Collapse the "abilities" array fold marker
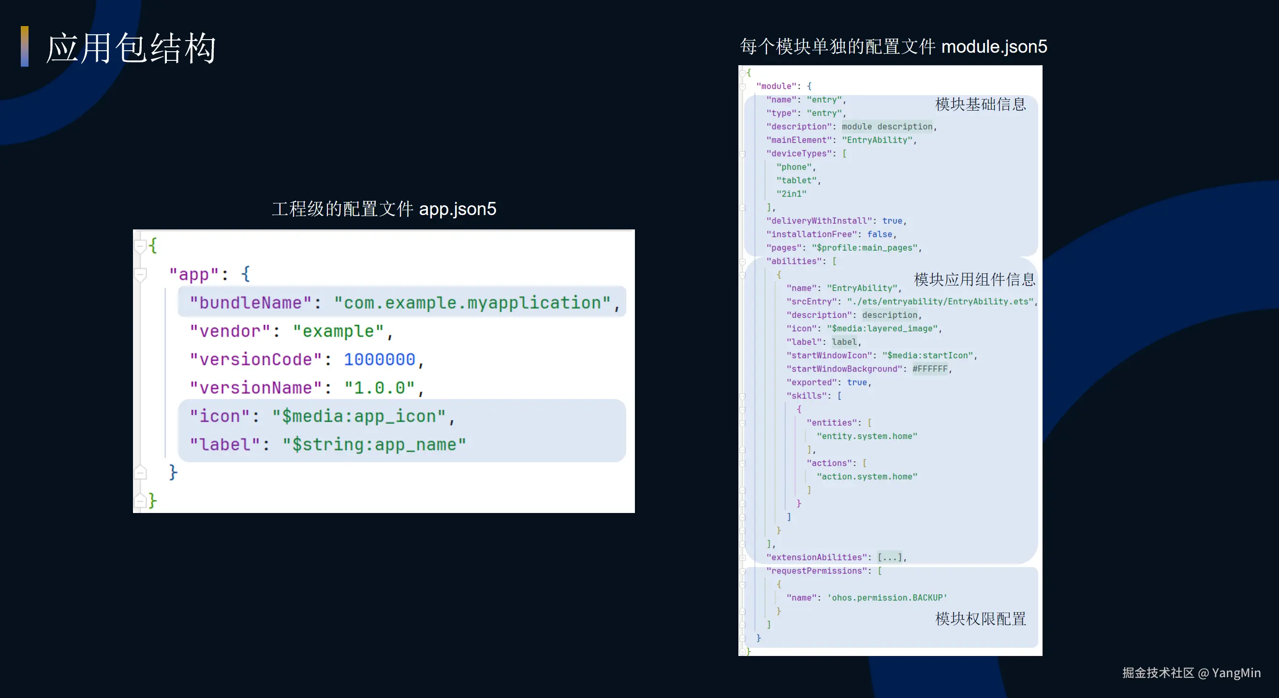This screenshot has width=1279, height=698. click(743, 261)
